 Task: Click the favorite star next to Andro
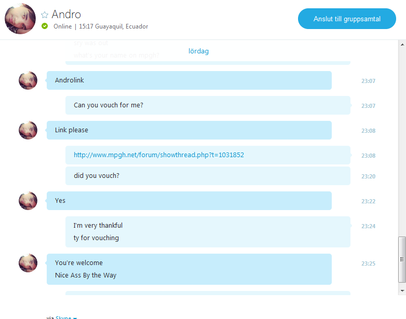[45, 15]
